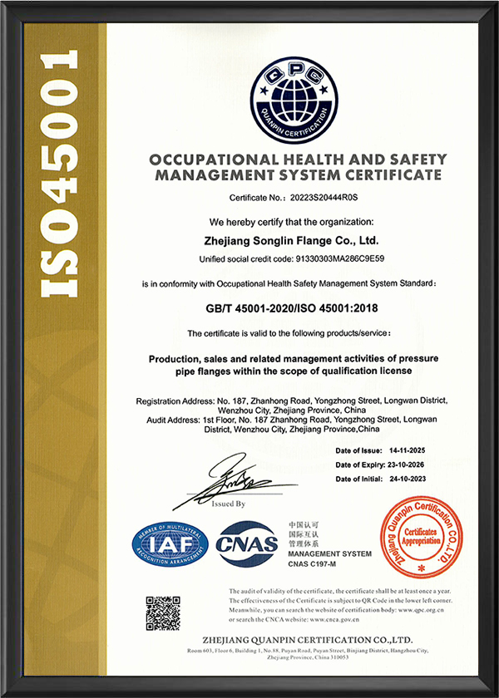The height and width of the screenshot is (698, 499).
Task: Click the blue CNAS logo
Action: tap(246, 545)
